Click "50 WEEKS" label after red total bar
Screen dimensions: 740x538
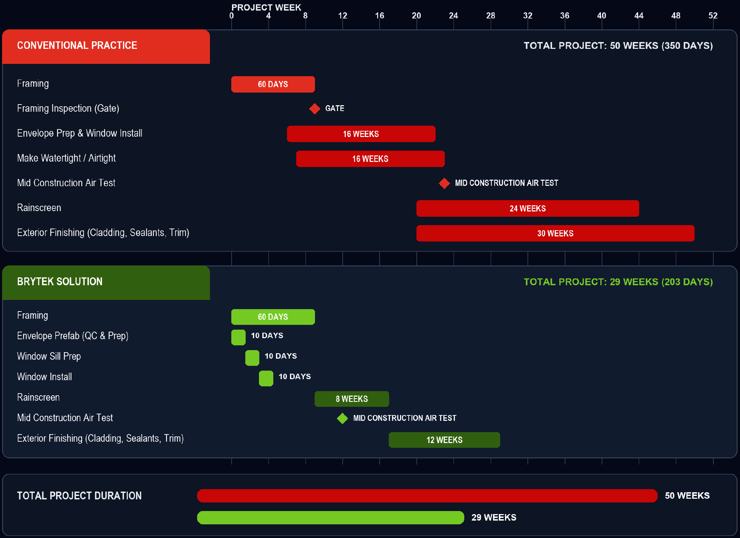687,496
